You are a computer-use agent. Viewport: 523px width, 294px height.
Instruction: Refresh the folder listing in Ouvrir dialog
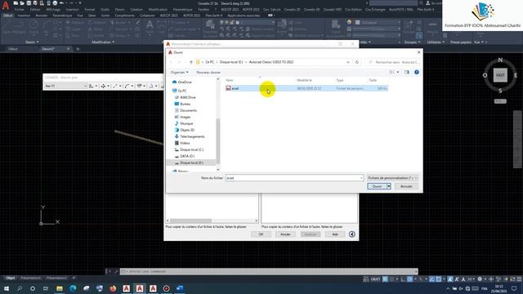(357, 62)
